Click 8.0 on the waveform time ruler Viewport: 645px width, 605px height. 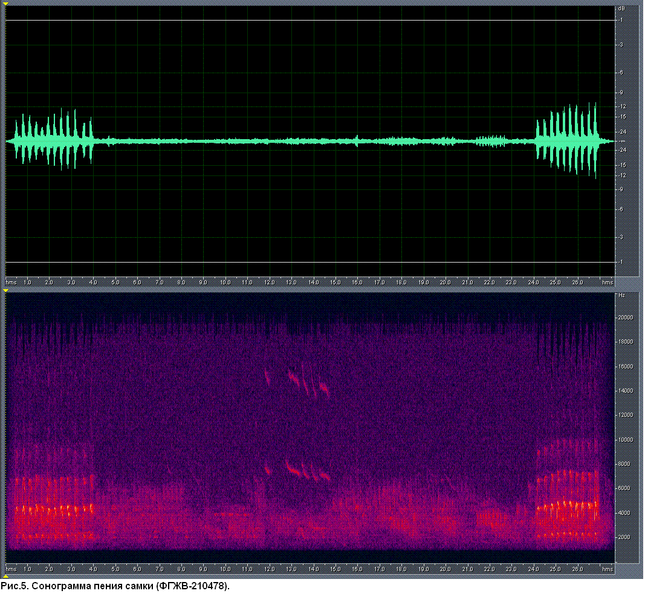pos(181,283)
